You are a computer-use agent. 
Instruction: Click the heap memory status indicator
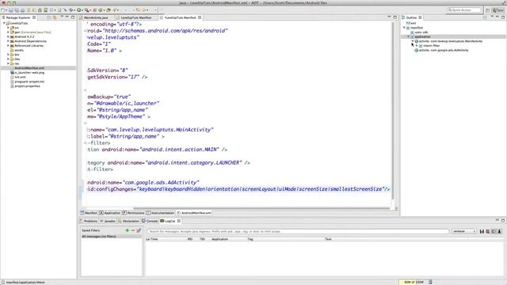tap(414, 282)
